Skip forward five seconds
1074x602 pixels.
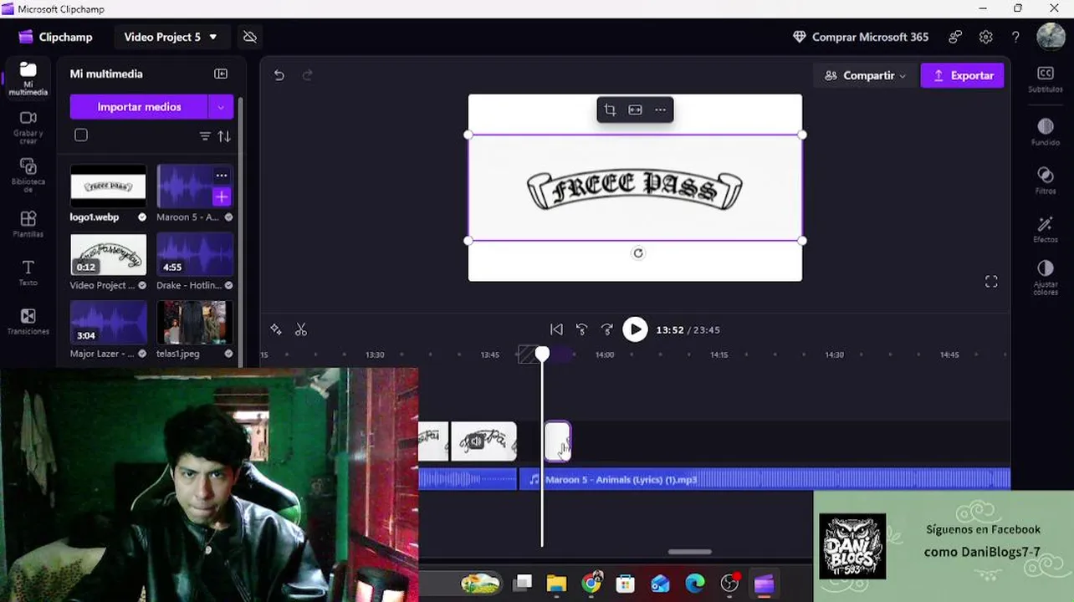pyautogui.click(x=607, y=329)
